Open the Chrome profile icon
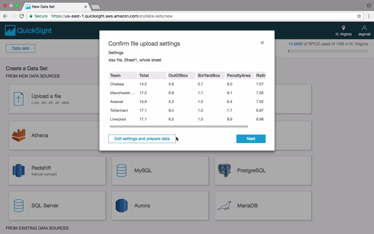Viewport: 374px width, 234px height. click(x=369, y=6)
